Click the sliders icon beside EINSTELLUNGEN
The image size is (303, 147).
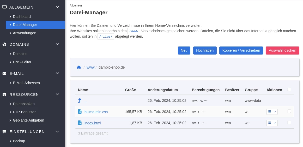coord(4,132)
